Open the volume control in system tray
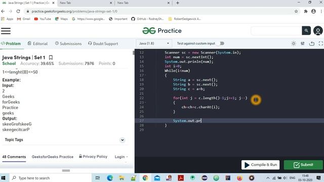This screenshot has height=182, width=324. pos(285,178)
